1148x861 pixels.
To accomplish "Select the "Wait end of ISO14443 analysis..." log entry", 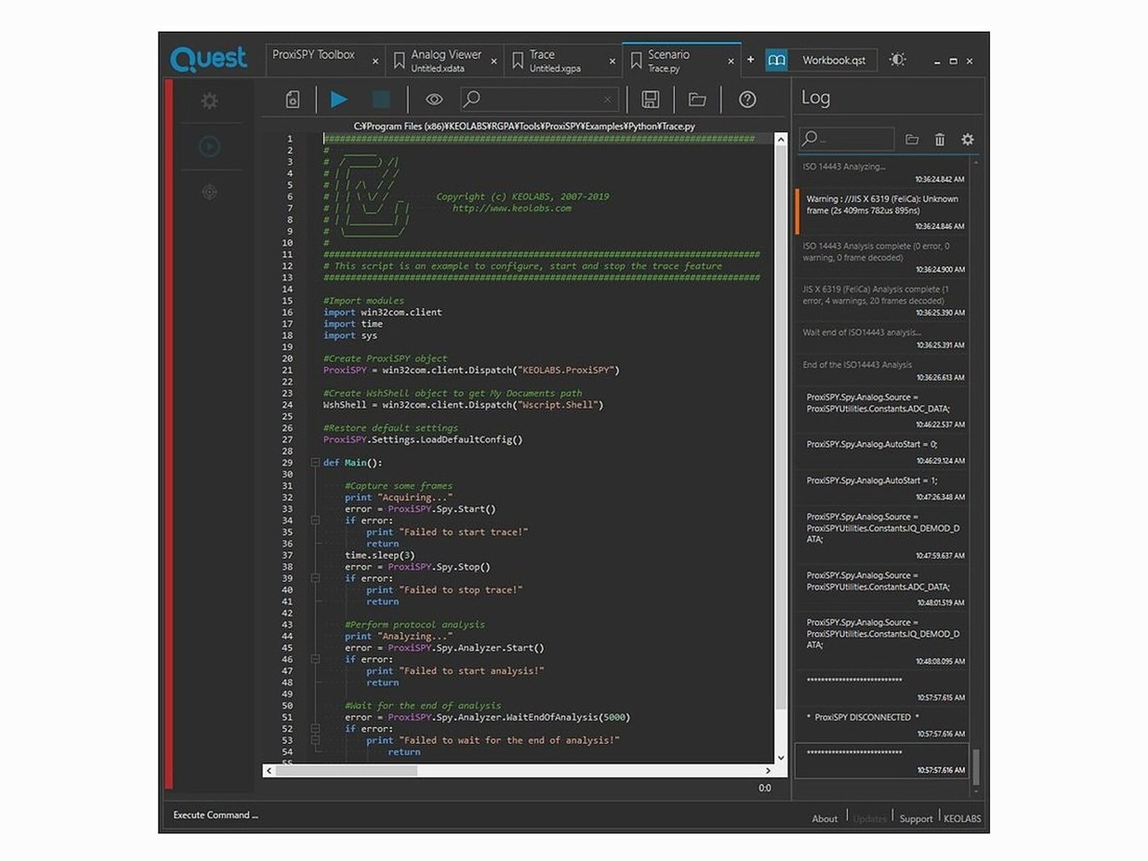I will [x=882, y=338].
